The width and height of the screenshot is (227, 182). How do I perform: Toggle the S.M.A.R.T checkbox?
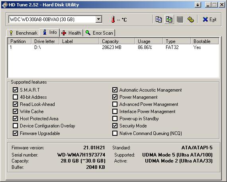(15, 90)
